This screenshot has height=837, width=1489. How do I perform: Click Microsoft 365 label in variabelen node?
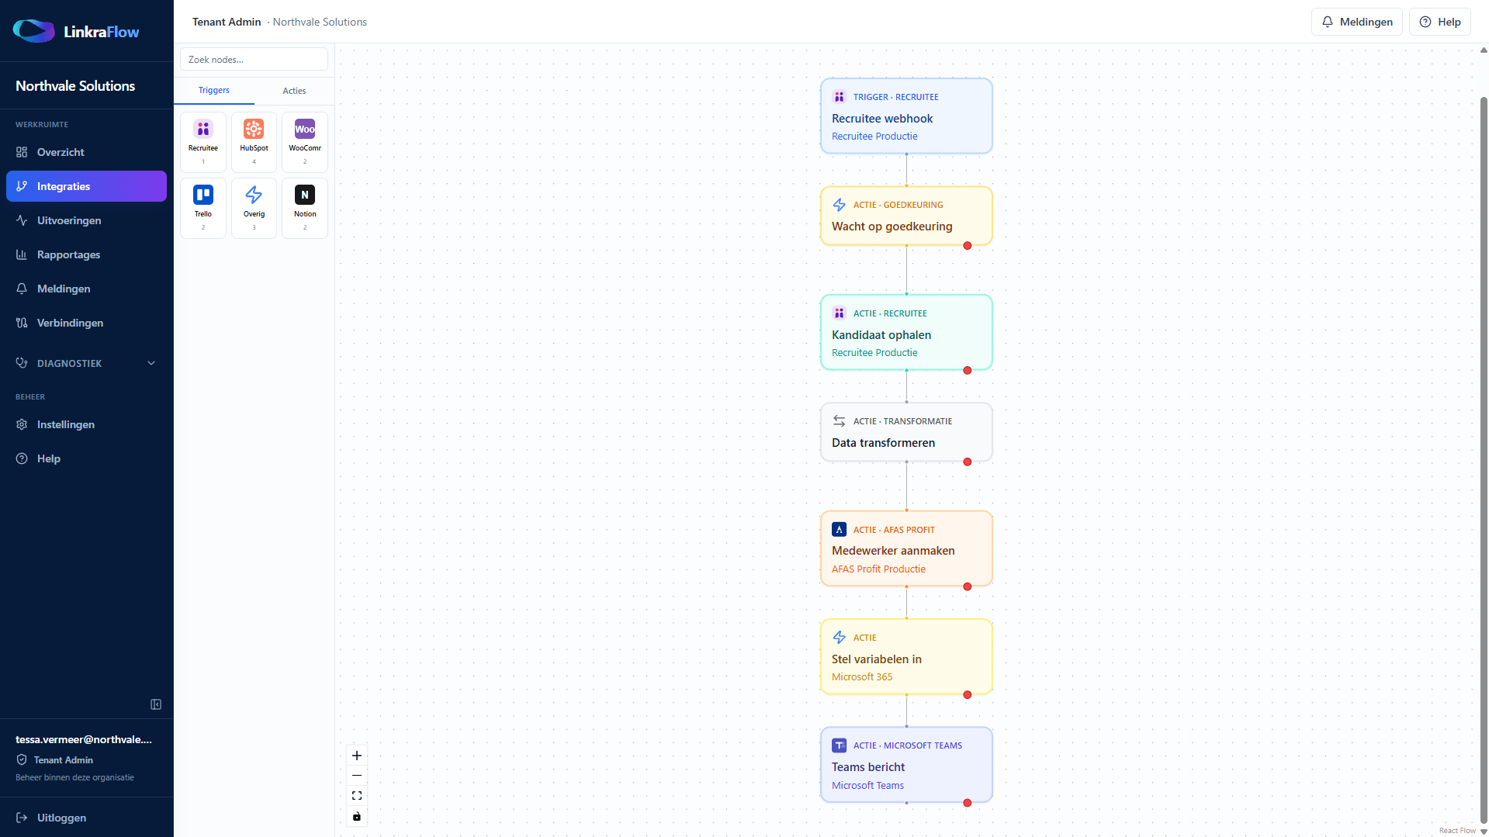click(862, 677)
